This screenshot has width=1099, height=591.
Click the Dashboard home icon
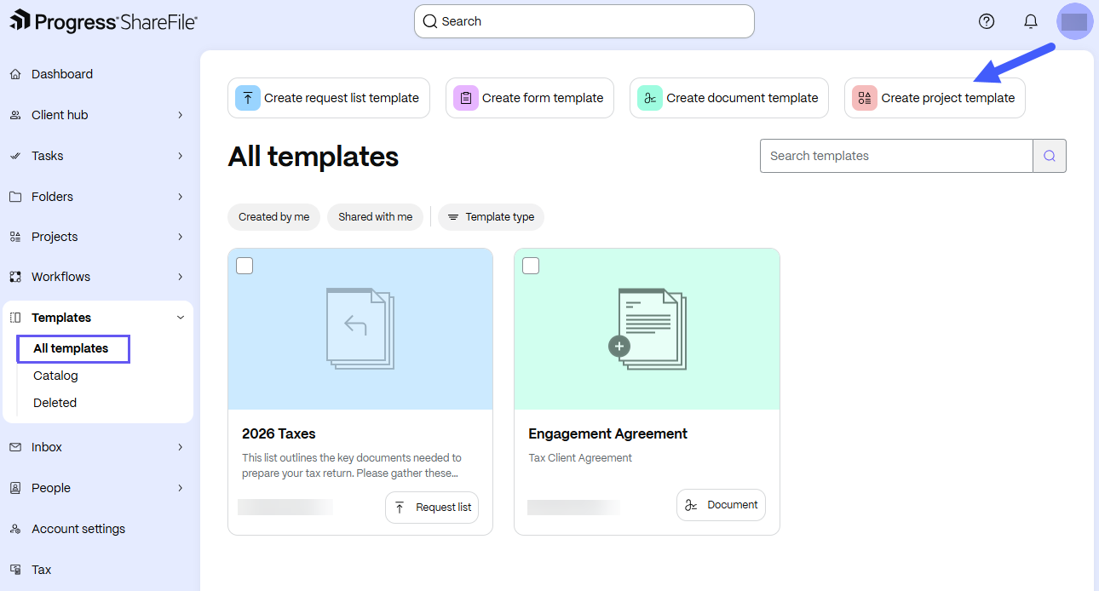point(15,74)
